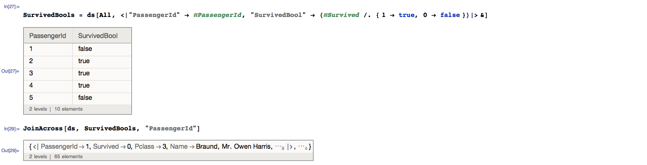Select the false value in row 5
The image size is (647, 165).
(x=85, y=97)
